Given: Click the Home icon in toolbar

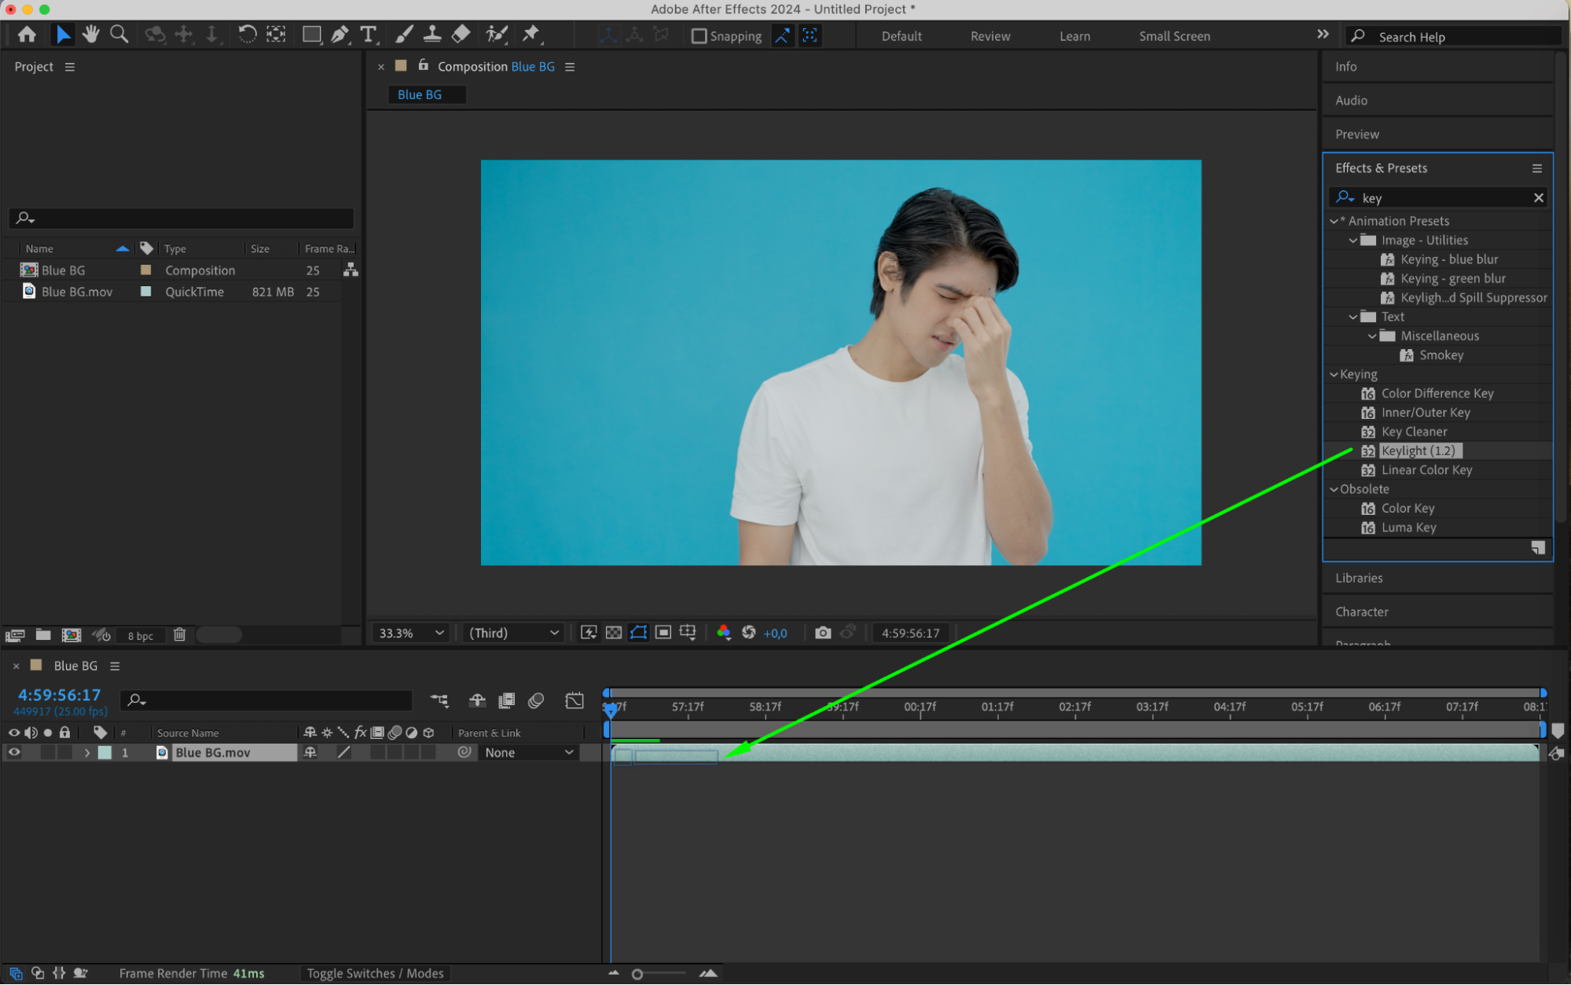Looking at the screenshot, I should point(27,34).
